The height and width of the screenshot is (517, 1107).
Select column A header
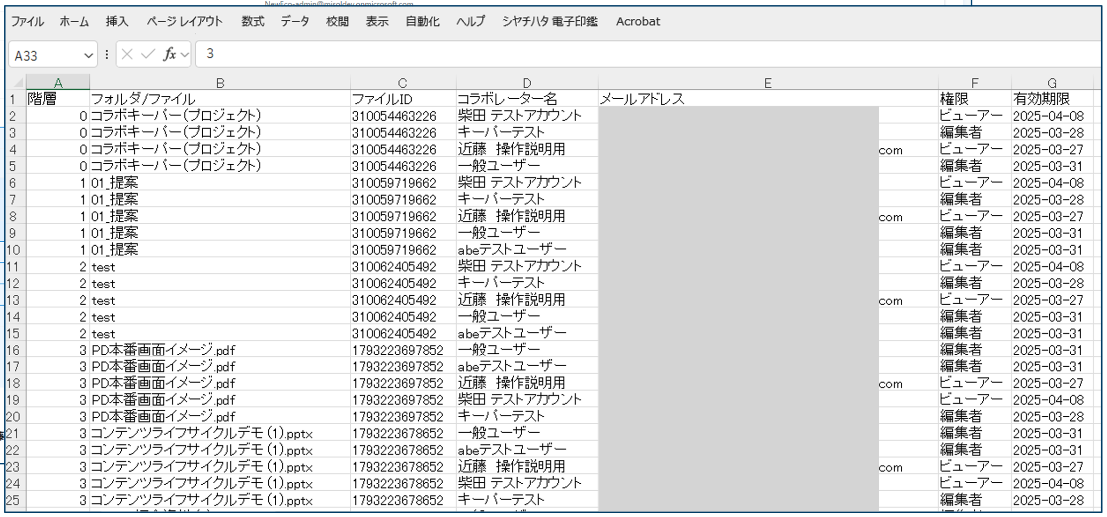pyautogui.click(x=58, y=83)
